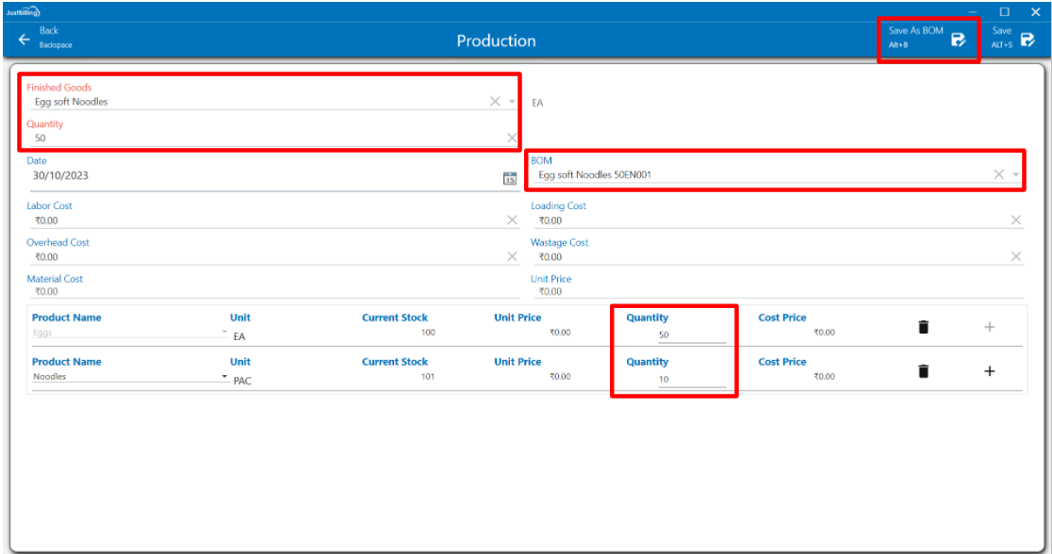Viewport: 1052px width, 554px height.
Task: Clear the Wastage Cost value
Action: [1016, 257]
